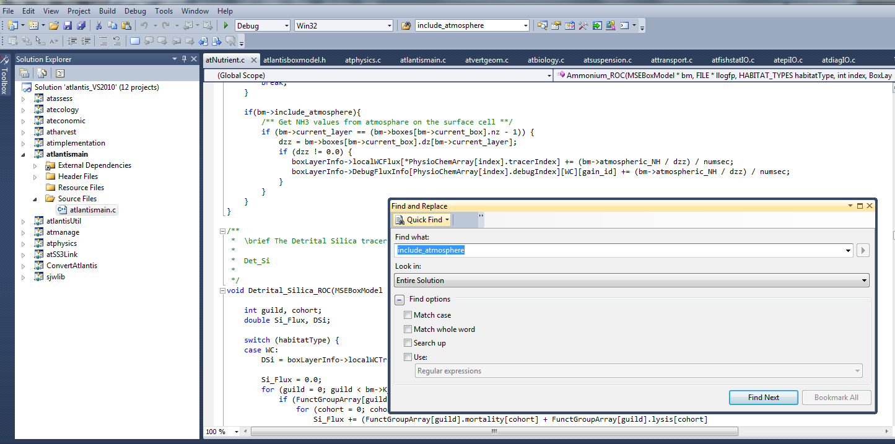Start debugging with the green play icon

226,25
